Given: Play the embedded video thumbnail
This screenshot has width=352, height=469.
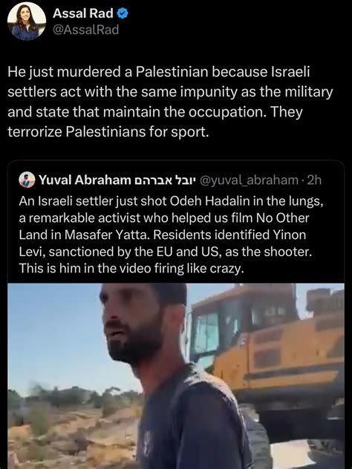Looking at the screenshot, I should coord(176,376).
